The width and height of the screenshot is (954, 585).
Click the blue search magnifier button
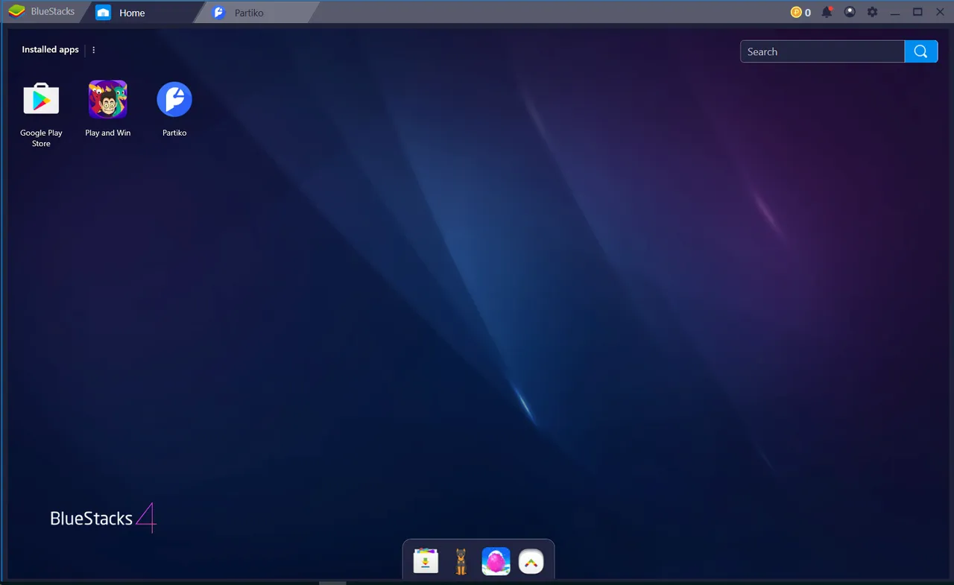point(921,51)
